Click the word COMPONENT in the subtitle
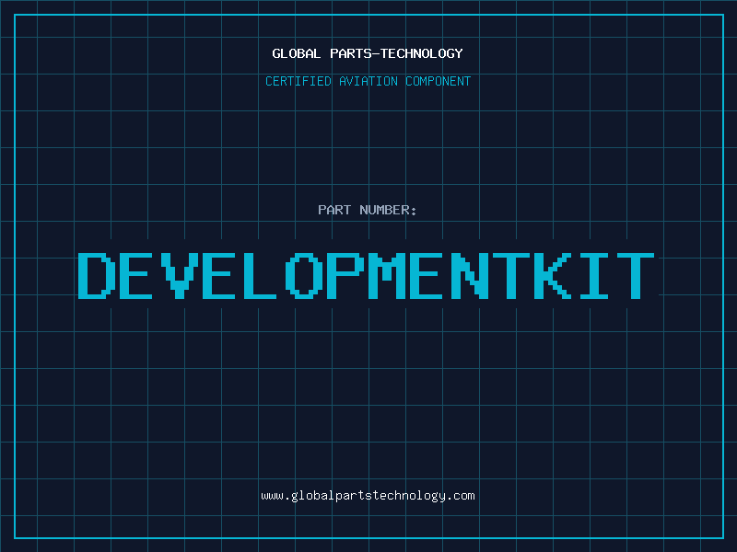The height and width of the screenshot is (552, 737). (436, 81)
